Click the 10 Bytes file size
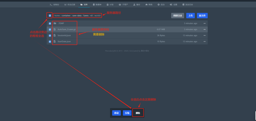The image size is (256, 121). 161,42
